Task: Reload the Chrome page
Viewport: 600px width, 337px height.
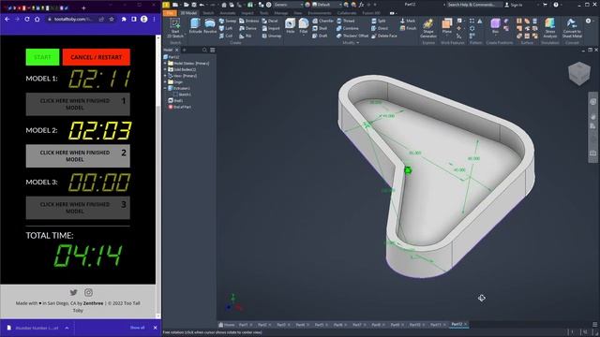Action: click(x=27, y=19)
